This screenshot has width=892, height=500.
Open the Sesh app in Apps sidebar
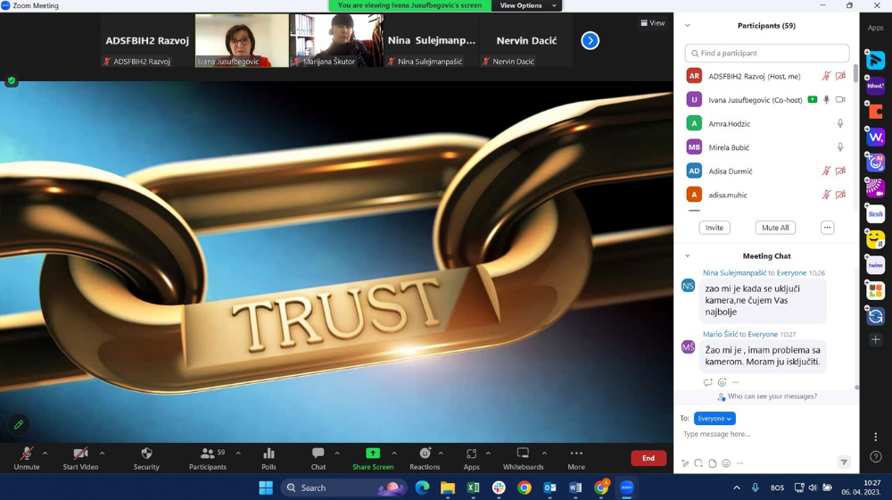click(x=875, y=214)
